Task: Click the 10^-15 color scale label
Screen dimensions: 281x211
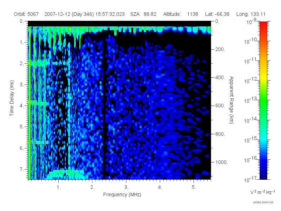Action: click(250, 140)
